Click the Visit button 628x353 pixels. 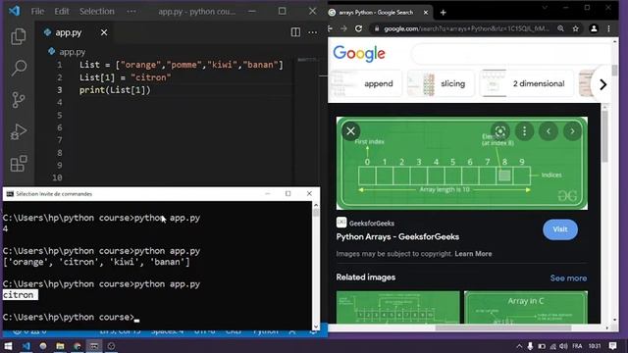560,229
